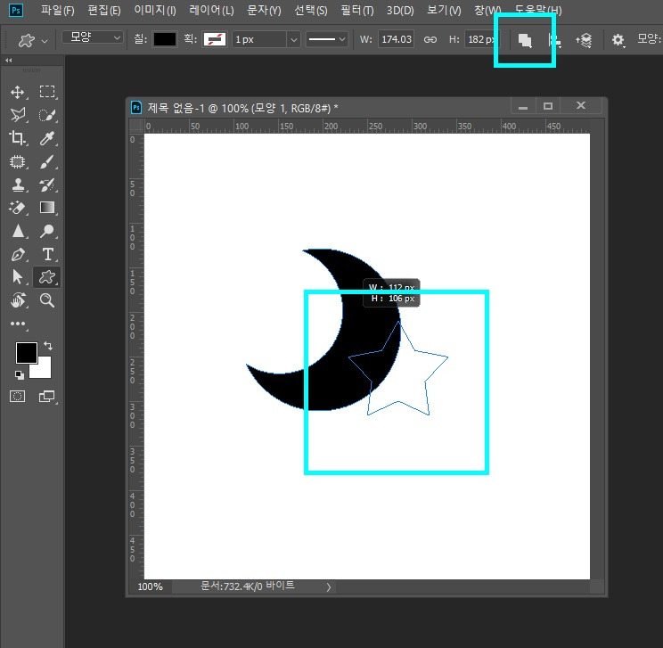Open the 레이어(L) menu
The width and height of the screenshot is (663, 648).
[211, 10]
